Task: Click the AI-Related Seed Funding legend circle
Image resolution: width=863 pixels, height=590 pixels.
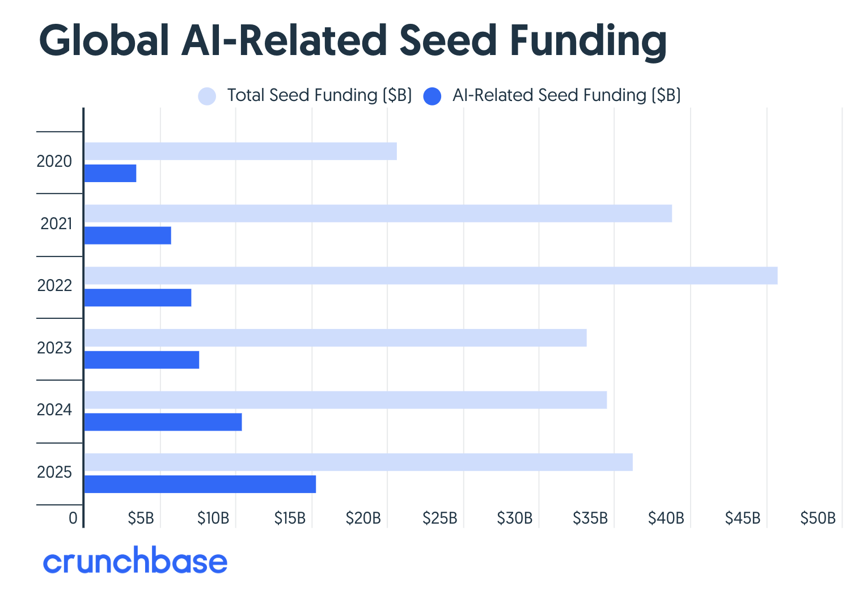Action: tap(432, 96)
